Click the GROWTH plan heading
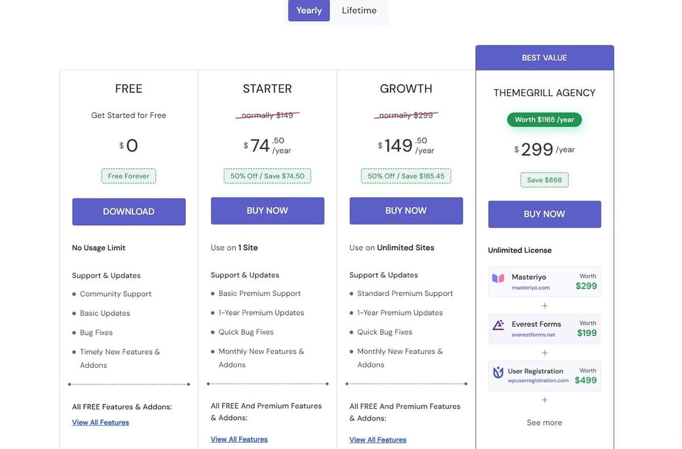This screenshot has width=682, height=449. point(406,89)
